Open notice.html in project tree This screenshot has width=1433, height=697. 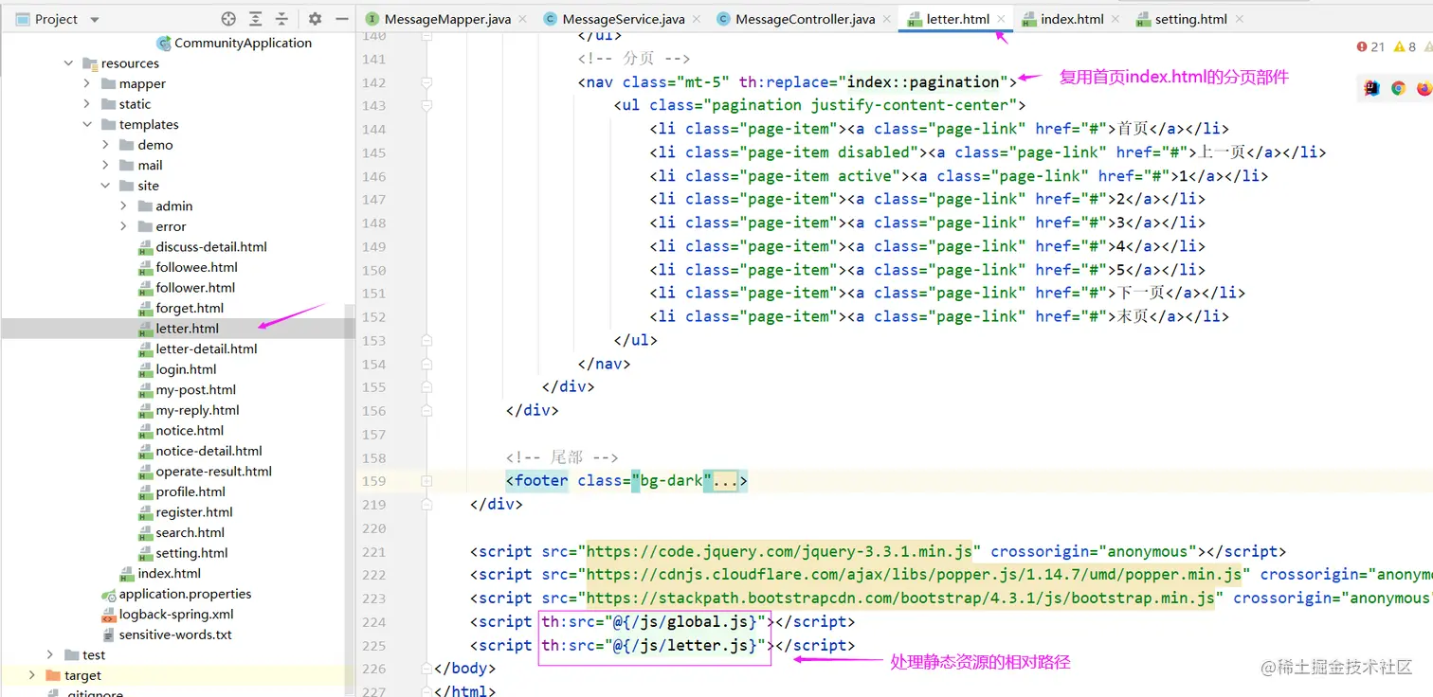click(x=190, y=430)
